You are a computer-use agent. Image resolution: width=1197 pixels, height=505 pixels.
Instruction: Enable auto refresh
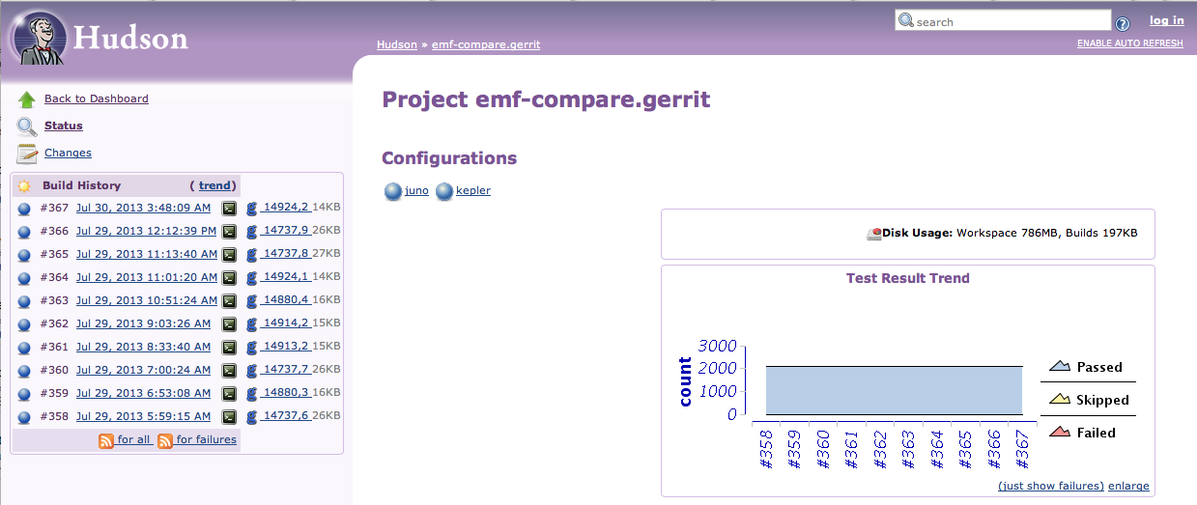pos(1130,43)
